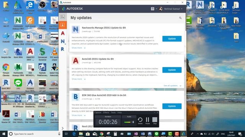Click the Autodesk logo in header

click(x=72, y=9)
